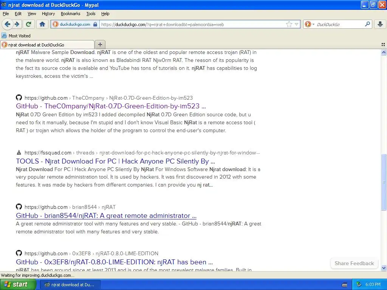387x290 pixels.
Task: Select the njrat download taskbar window button
Action: pyautogui.click(x=70, y=285)
